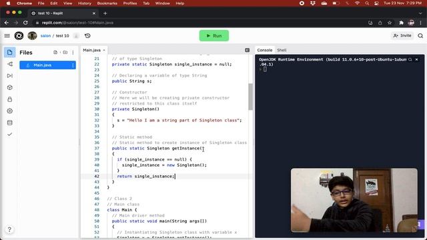
Task: Open the Bookmarks menu
Action: [107, 3]
